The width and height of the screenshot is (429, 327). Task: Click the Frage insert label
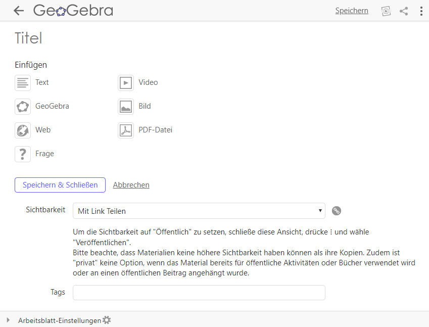pyautogui.click(x=44, y=154)
